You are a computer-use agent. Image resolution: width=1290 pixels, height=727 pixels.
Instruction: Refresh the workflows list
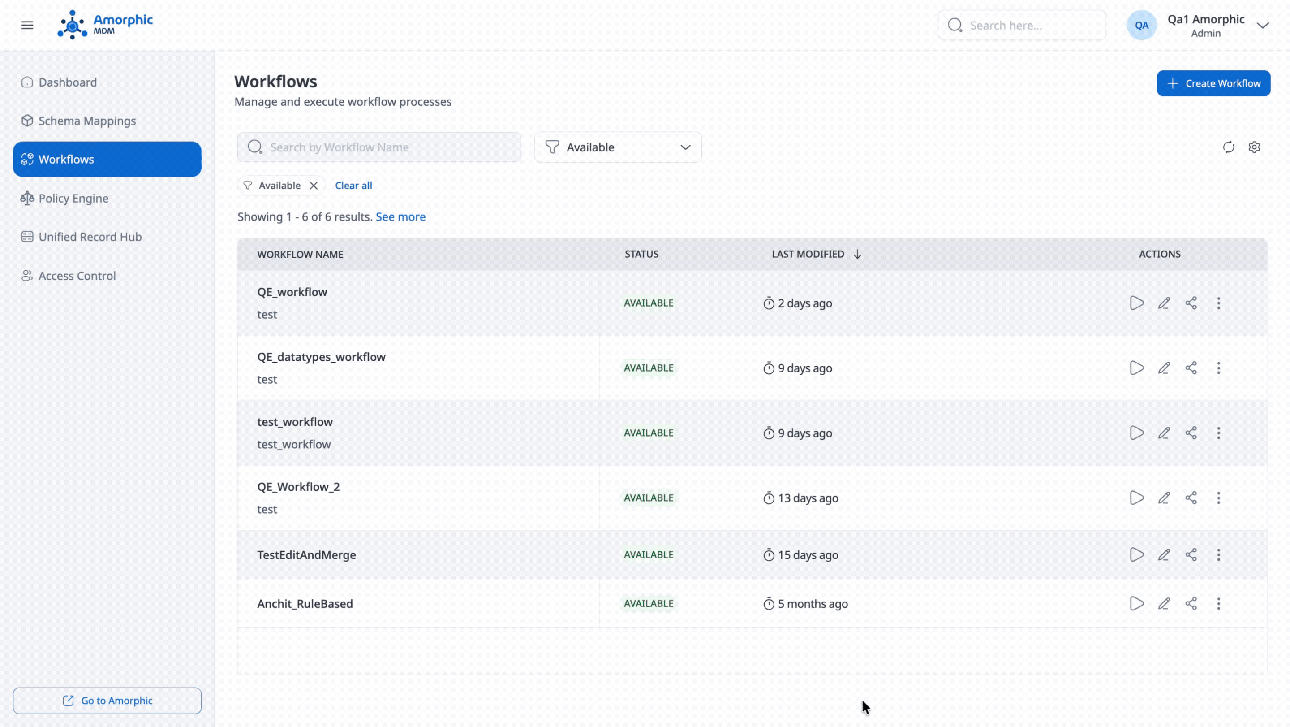pos(1228,147)
